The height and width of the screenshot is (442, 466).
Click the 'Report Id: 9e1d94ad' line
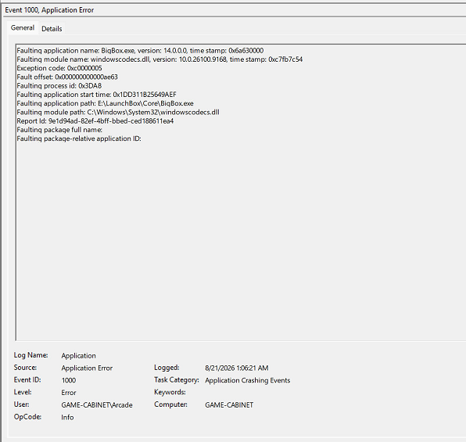click(95, 121)
